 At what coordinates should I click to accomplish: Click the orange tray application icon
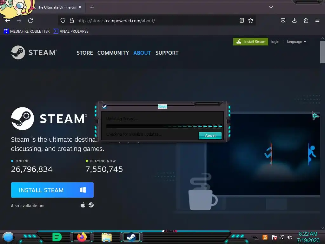265,237
